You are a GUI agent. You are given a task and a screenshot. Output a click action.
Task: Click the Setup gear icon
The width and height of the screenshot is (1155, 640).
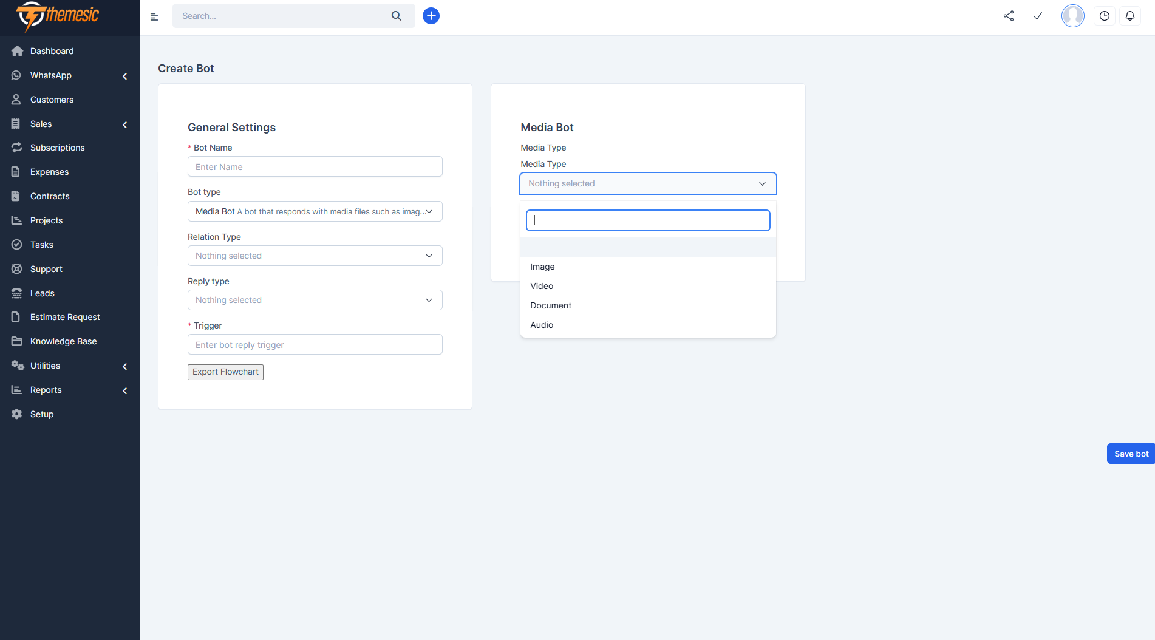point(16,414)
